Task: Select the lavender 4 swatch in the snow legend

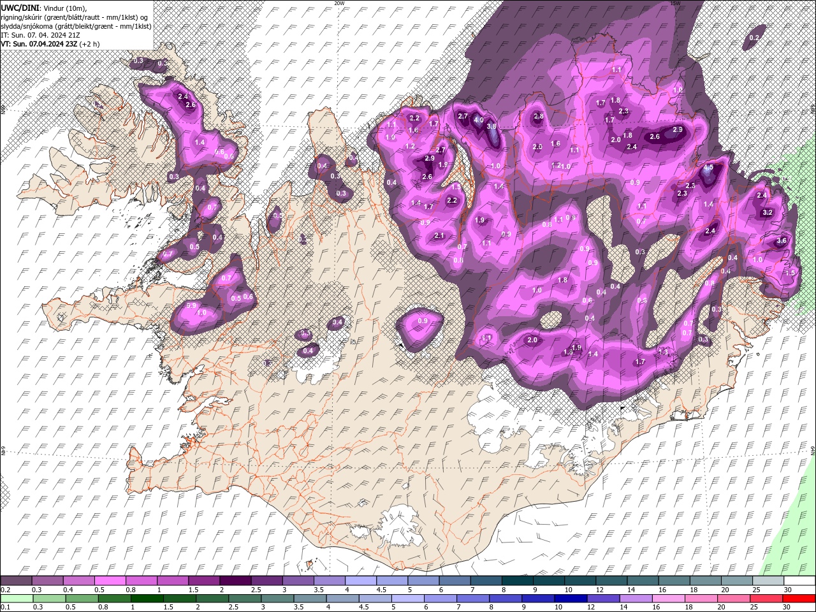Action: [360, 581]
